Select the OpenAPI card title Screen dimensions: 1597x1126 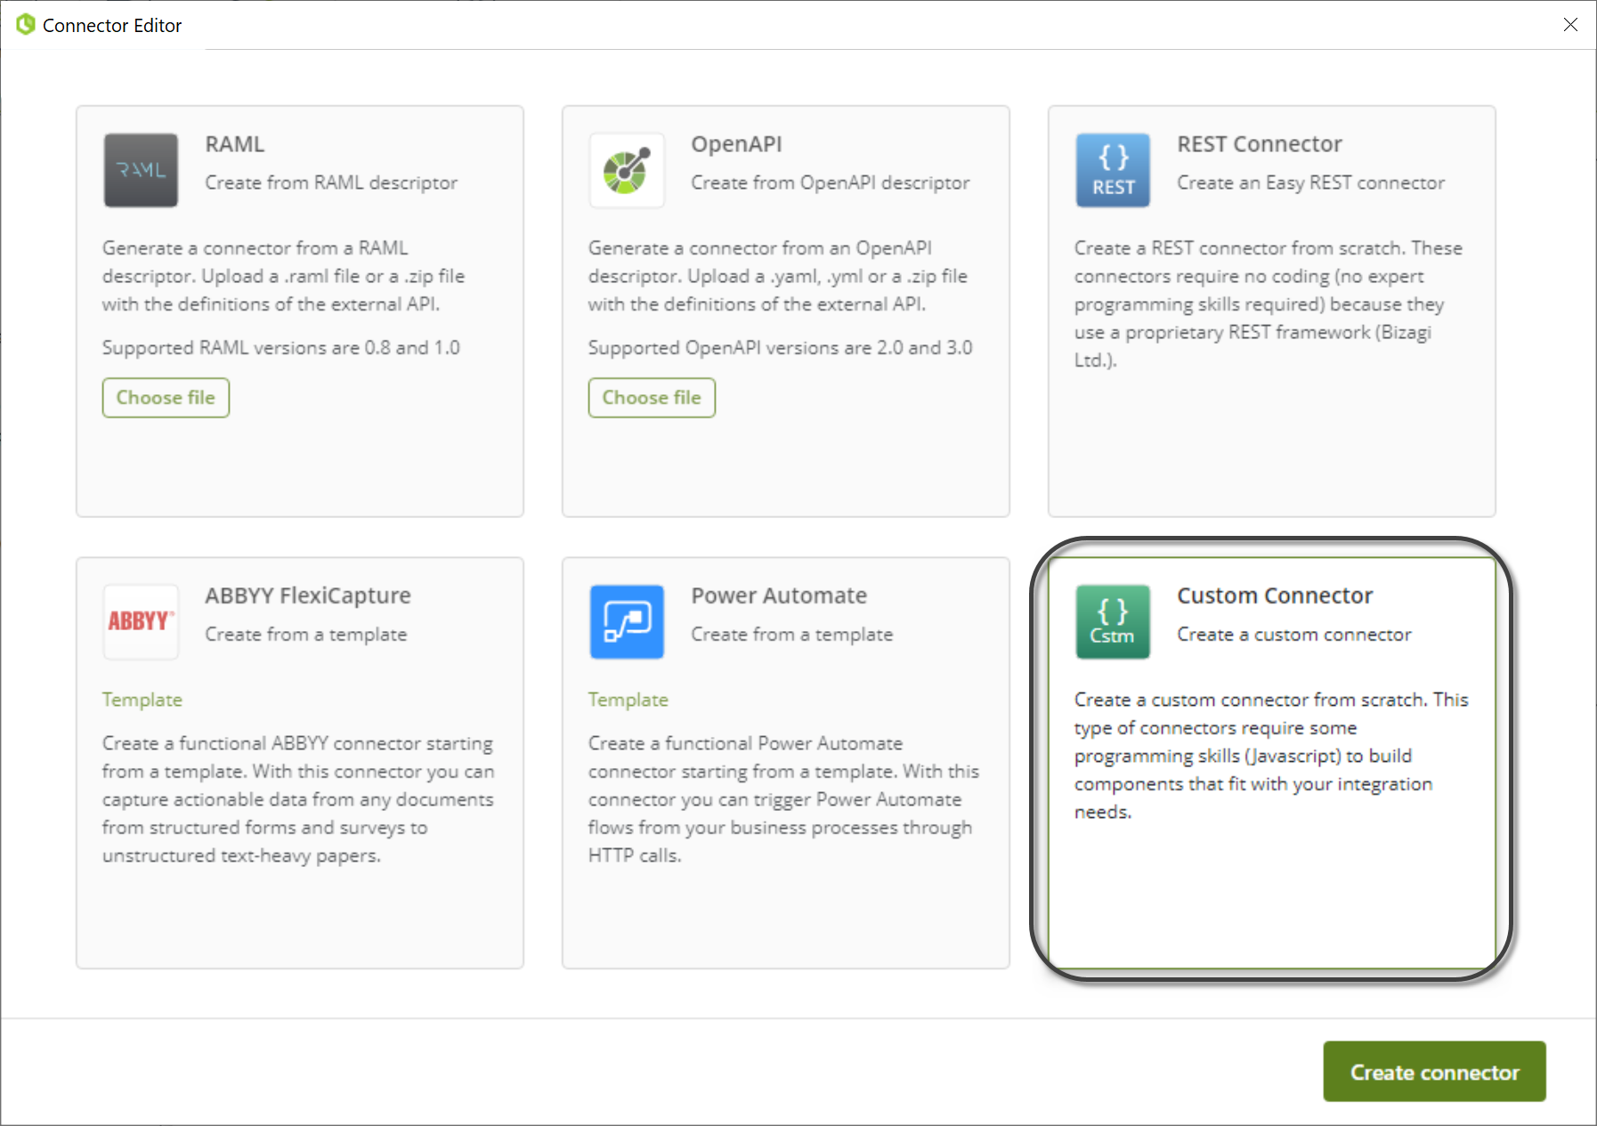pos(736,144)
